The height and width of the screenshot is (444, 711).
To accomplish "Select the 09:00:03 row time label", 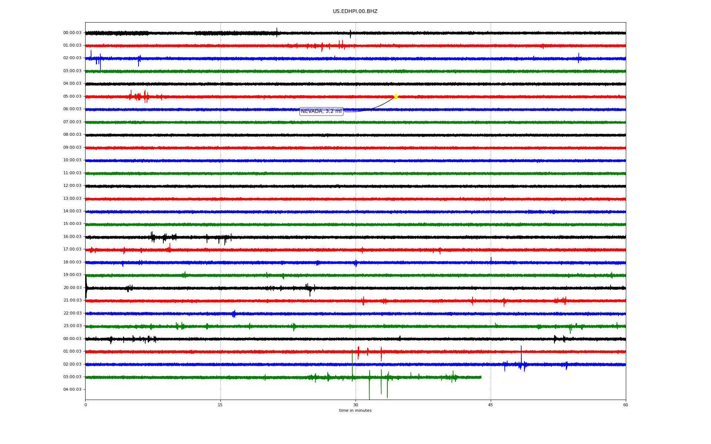I will 72,148.
